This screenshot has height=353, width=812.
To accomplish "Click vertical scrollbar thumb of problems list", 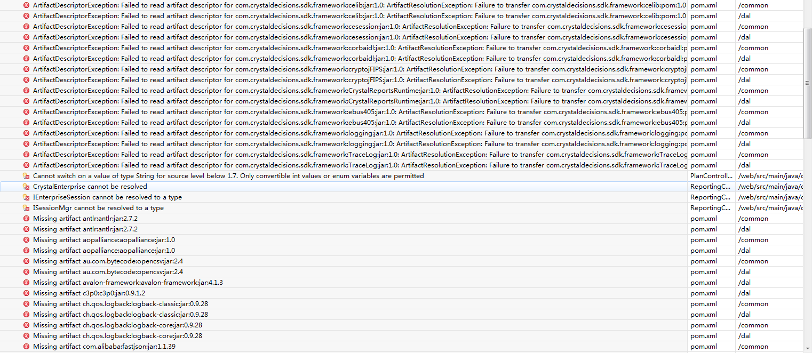I will pos(807,83).
